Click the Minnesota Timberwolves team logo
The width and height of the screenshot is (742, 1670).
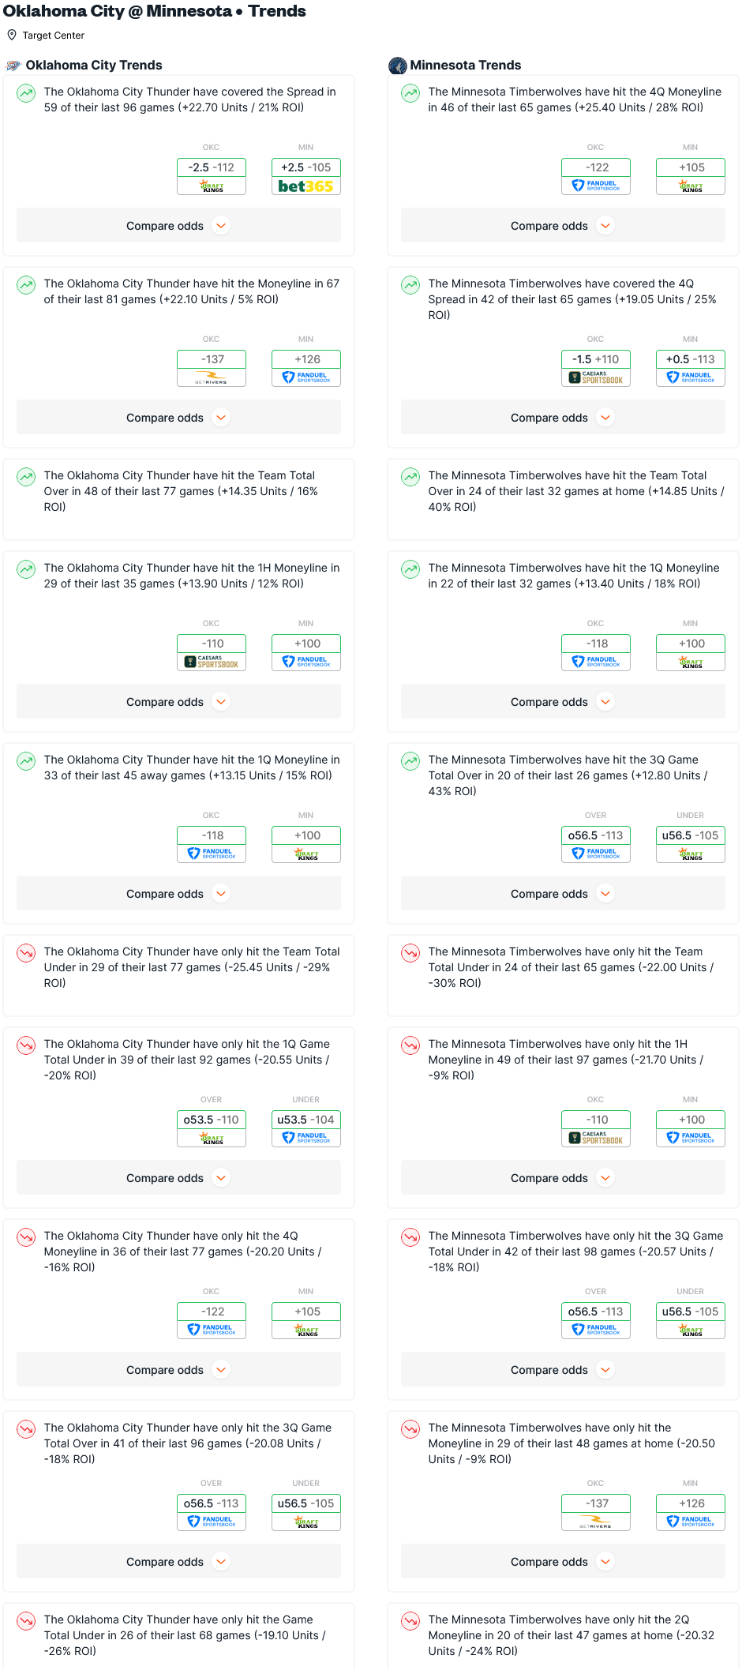(398, 66)
